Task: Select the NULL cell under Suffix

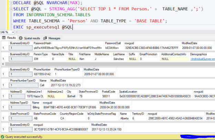Action: tap(133, 59)
